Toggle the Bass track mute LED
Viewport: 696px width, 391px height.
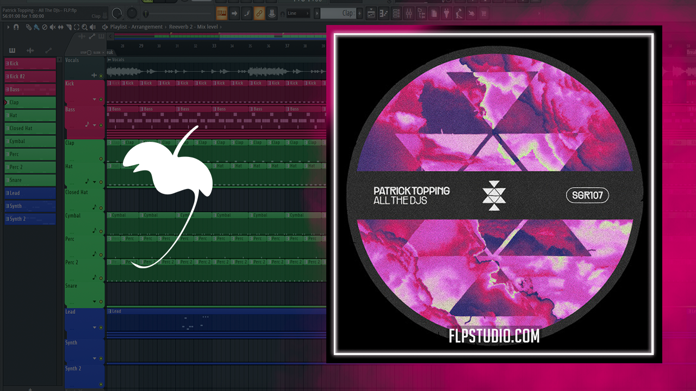point(101,125)
